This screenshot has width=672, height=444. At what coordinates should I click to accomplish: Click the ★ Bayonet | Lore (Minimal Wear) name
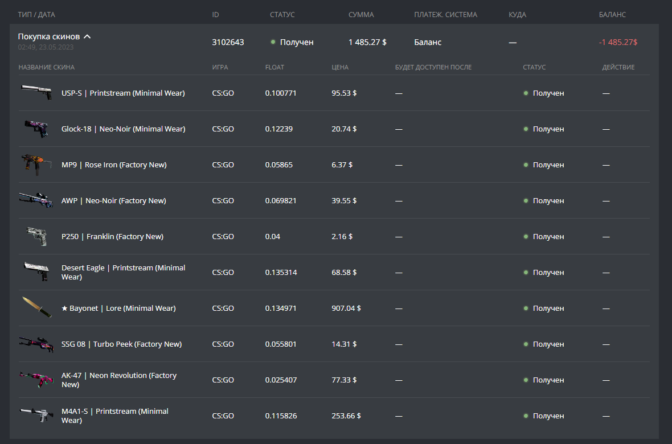(x=118, y=308)
